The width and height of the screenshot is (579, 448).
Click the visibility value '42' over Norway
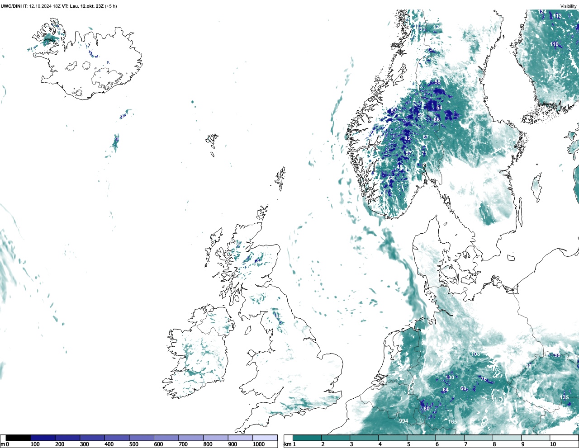coord(408,138)
